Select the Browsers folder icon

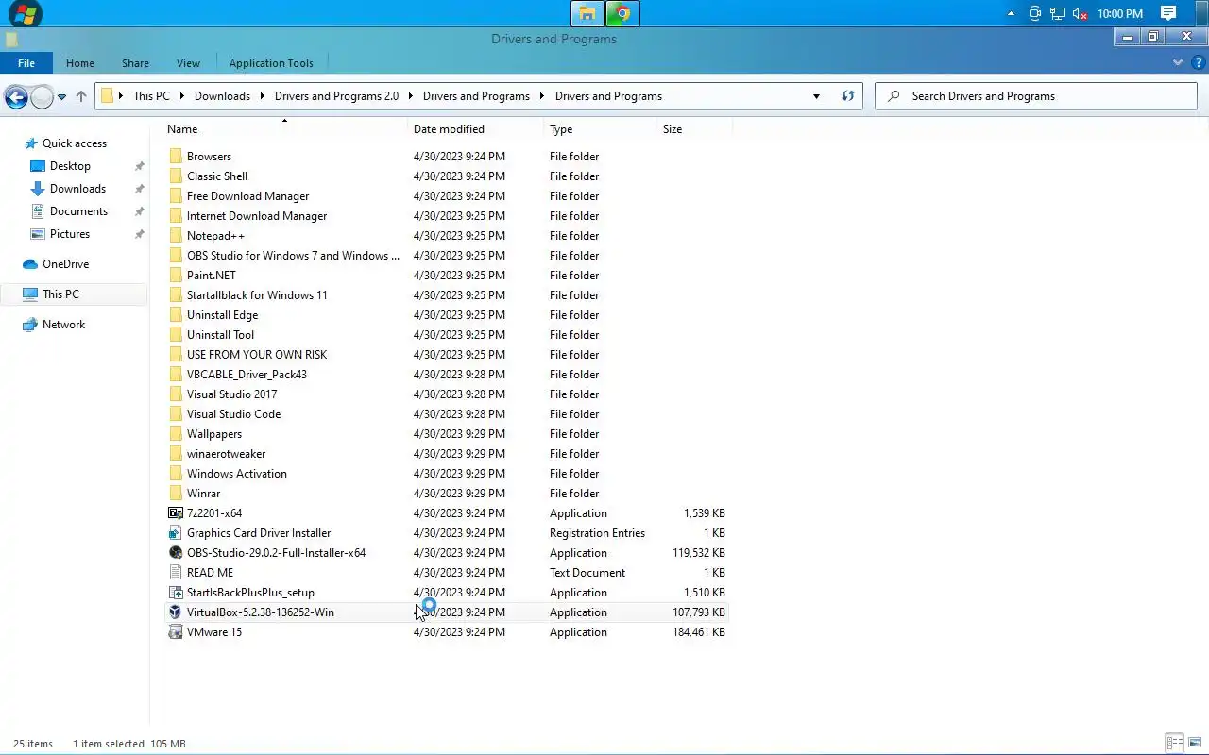click(176, 157)
